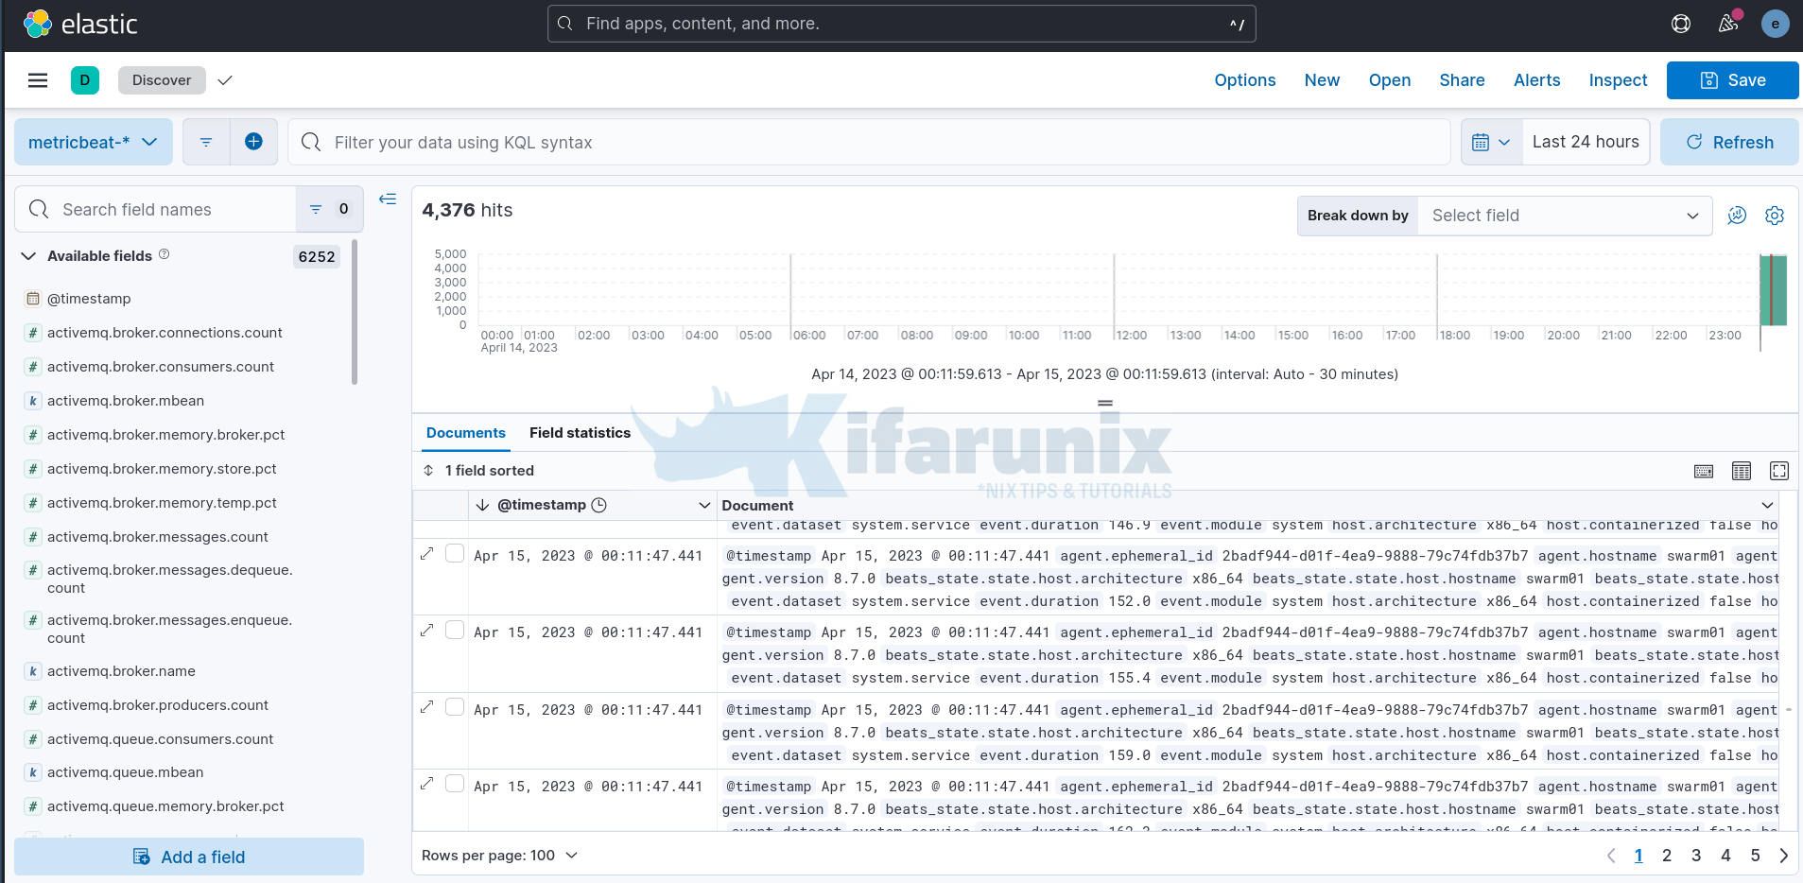Screen dimensions: 1803x883
Task: Open the user avatar menu
Action: pyautogui.click(x=1776, y=24)
